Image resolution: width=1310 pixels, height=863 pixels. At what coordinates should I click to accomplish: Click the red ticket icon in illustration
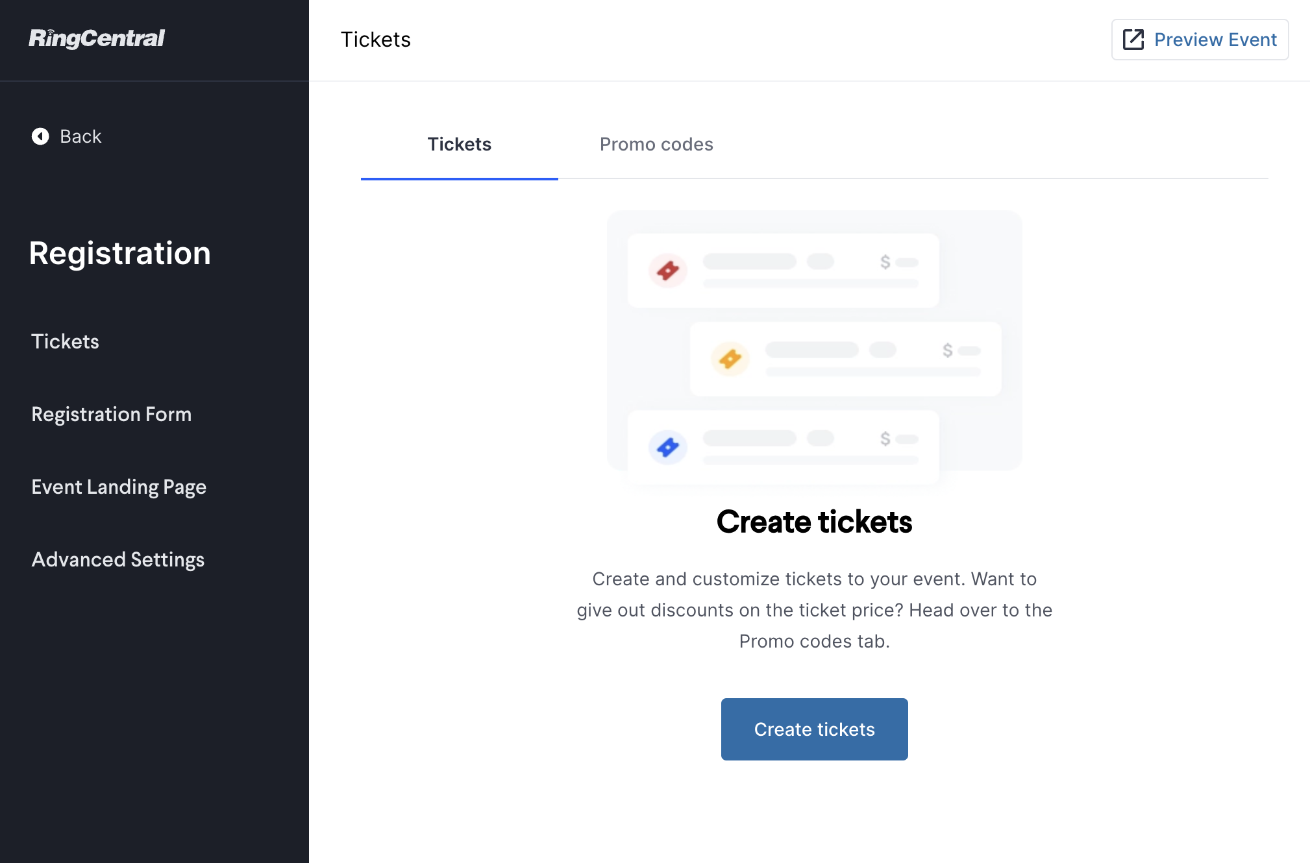coord(667,270)
